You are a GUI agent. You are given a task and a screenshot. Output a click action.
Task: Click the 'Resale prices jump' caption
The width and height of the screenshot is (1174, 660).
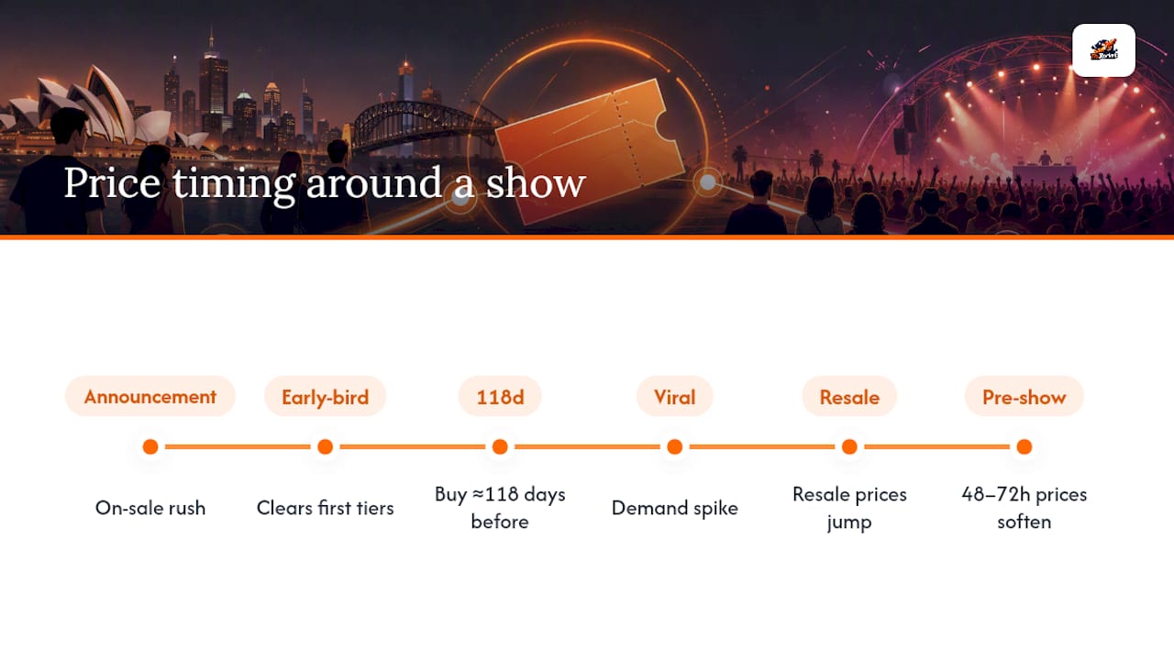coord(849,508)
